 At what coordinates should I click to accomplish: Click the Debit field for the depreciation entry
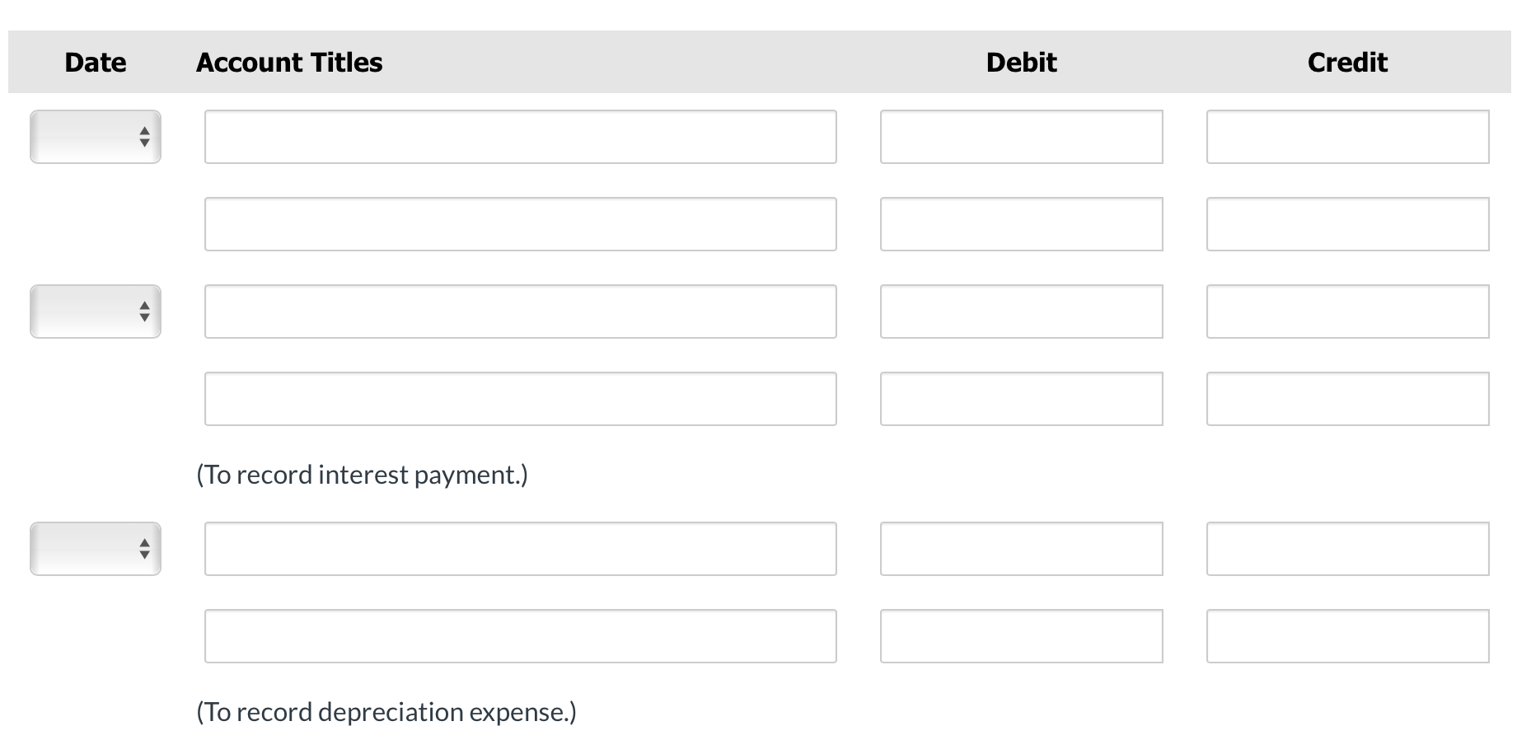[x=1022, y=549]
